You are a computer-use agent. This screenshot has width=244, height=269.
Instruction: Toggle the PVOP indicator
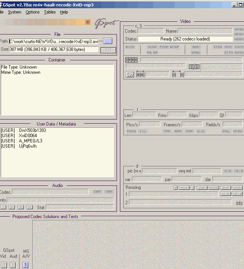pyautogui.click(x=164, y=47)
